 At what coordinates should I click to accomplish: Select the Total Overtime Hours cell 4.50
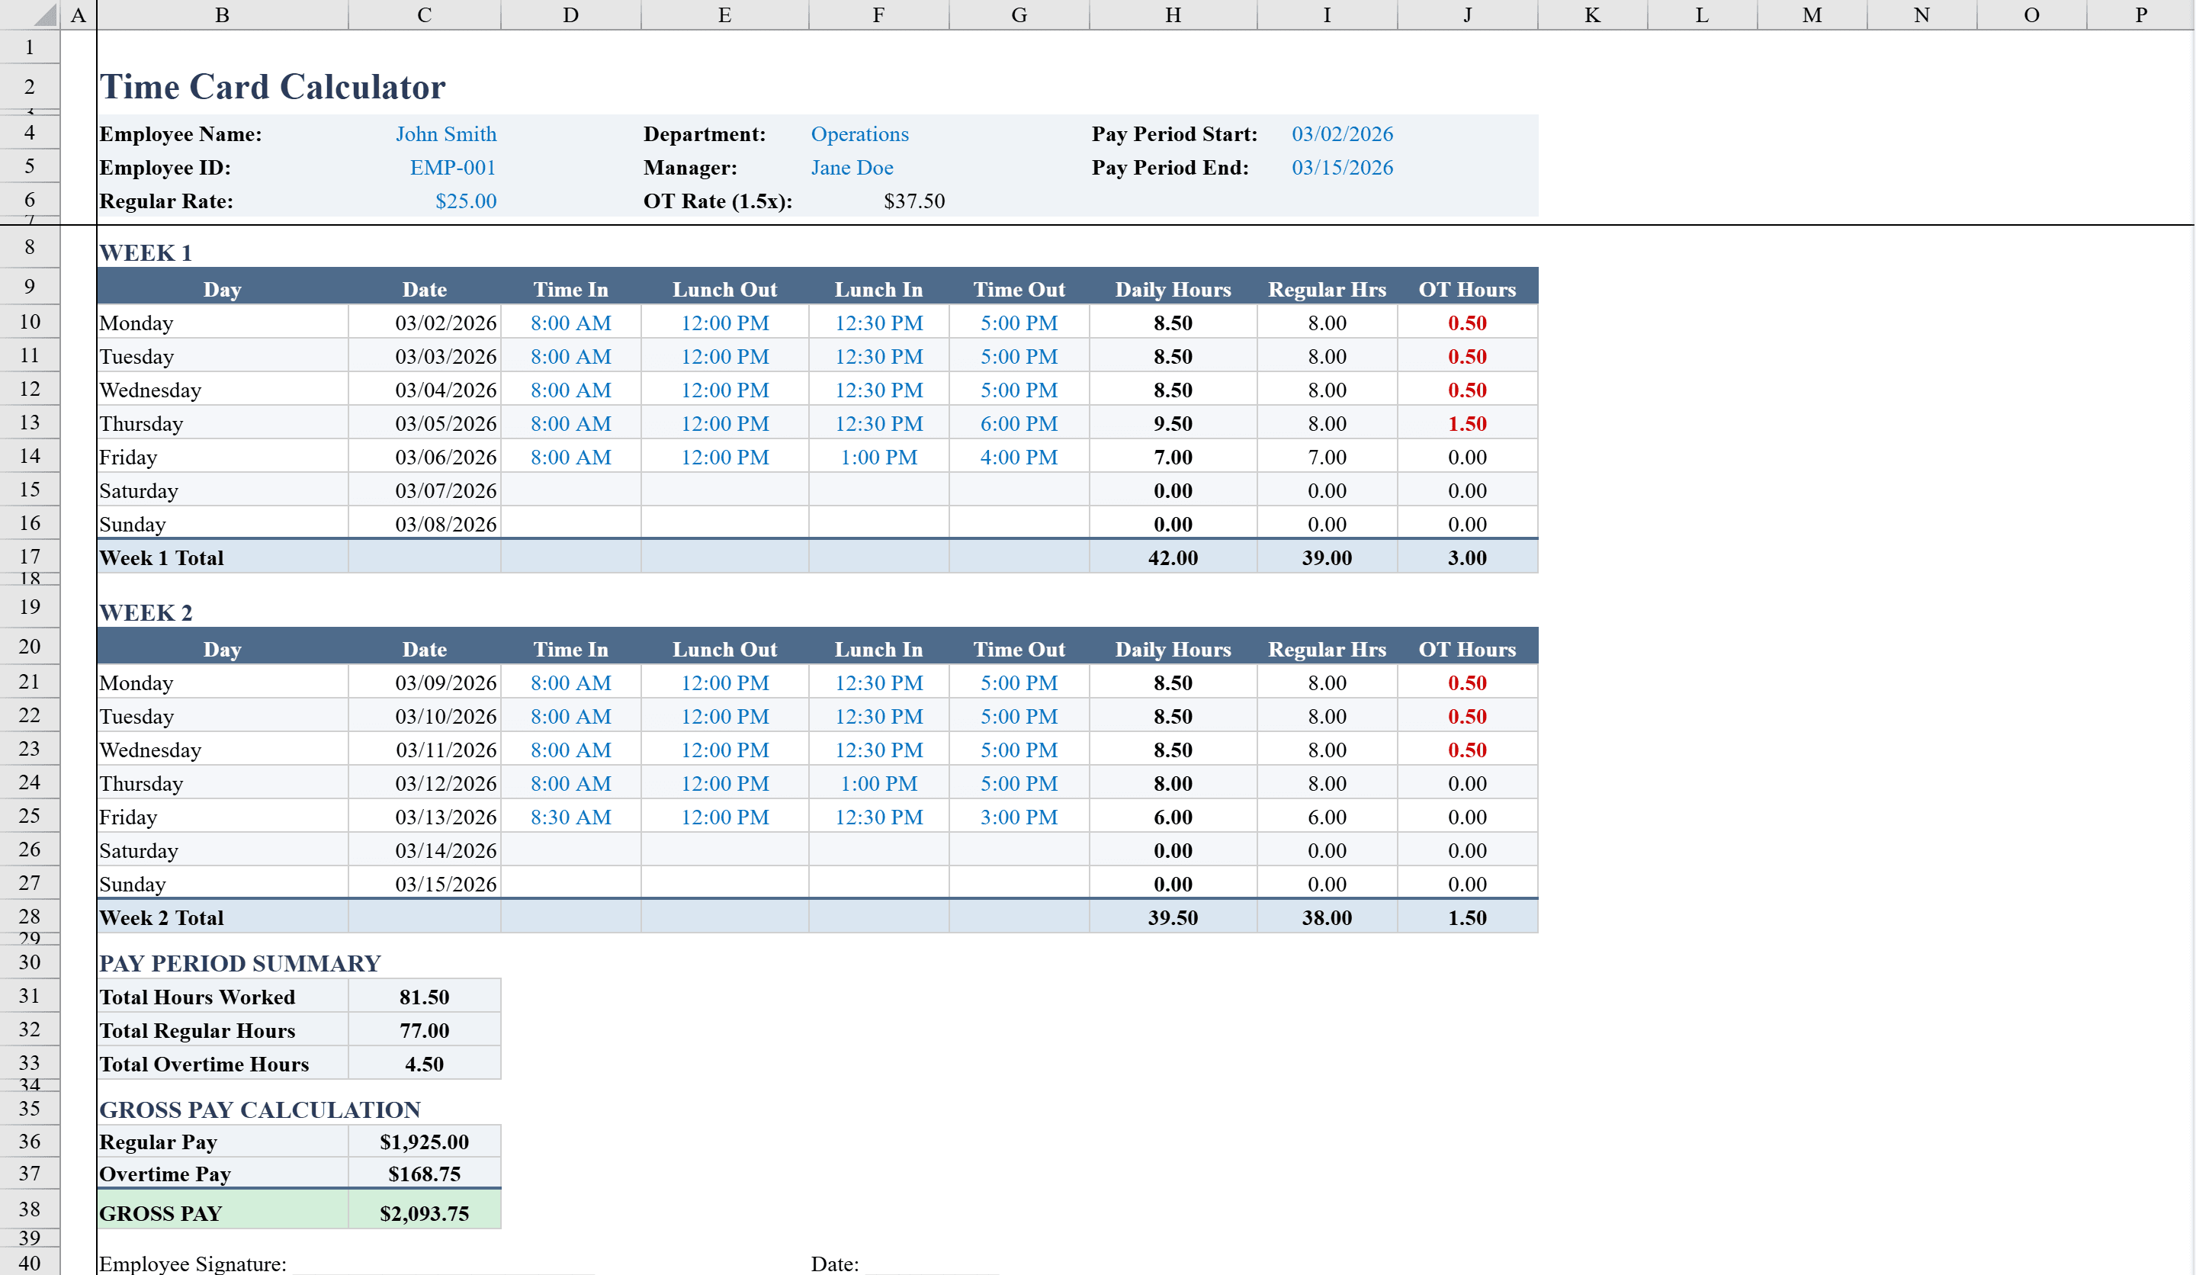coord(423,1063)
